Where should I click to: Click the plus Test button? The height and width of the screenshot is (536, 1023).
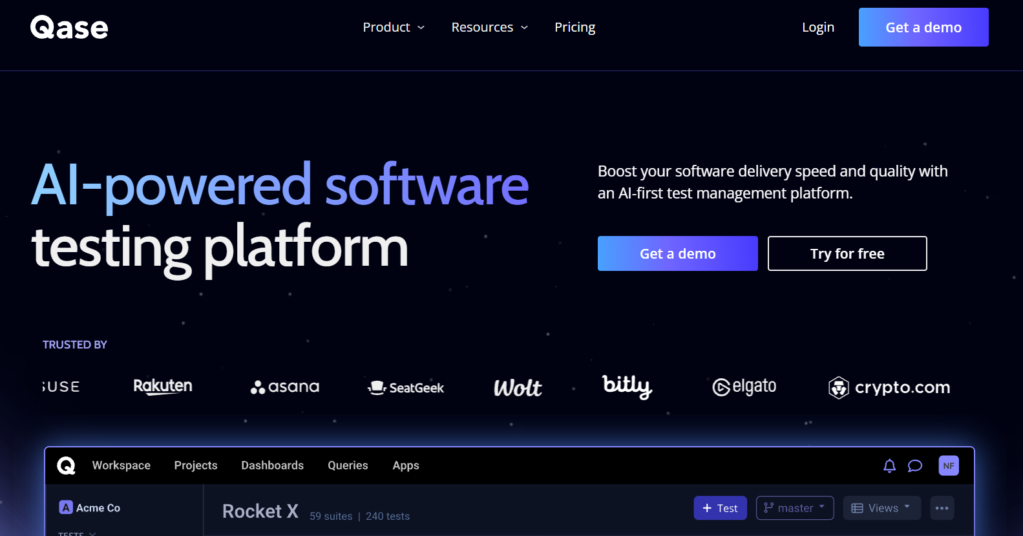pos(721,508)
